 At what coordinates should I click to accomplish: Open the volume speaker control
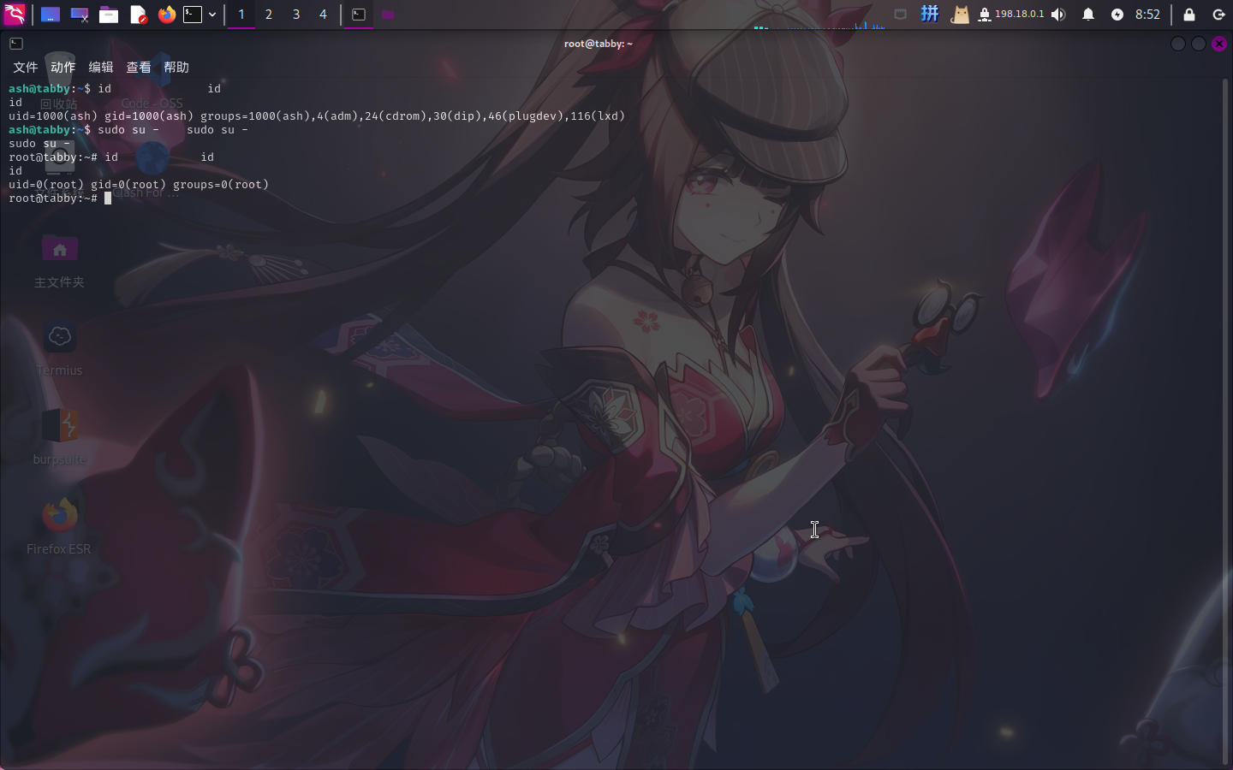1059,15
